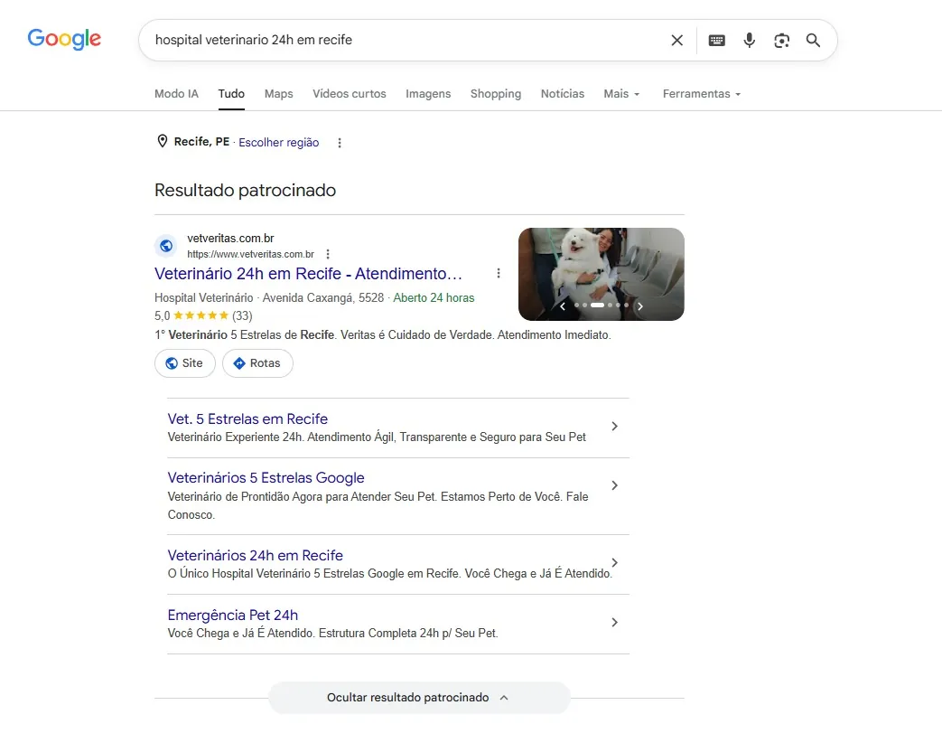
Task: Open options menu beside Escolher região
Action: (340, 143)
